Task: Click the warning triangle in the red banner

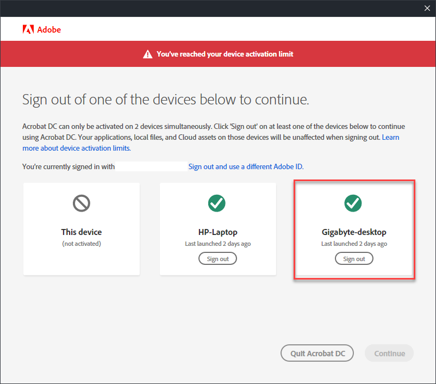Action: [147, 54]
